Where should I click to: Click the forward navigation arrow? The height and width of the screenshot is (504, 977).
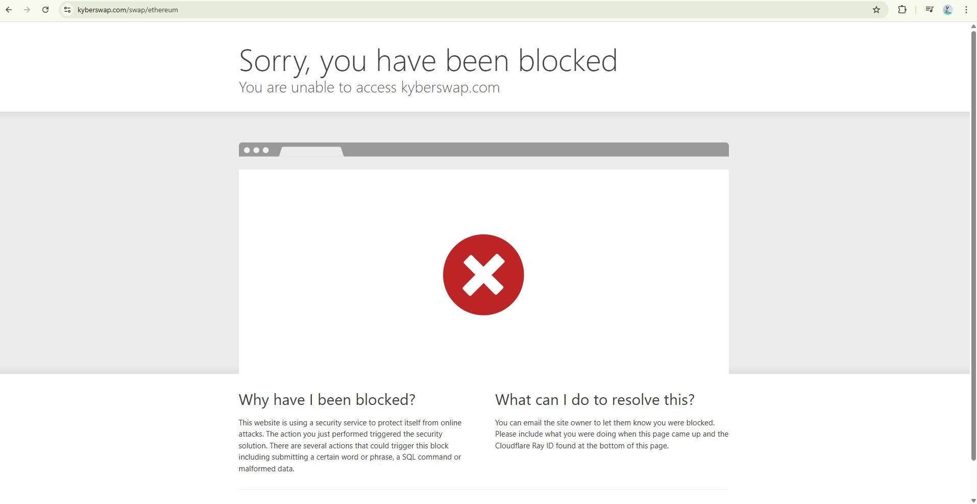pos(27,10)
